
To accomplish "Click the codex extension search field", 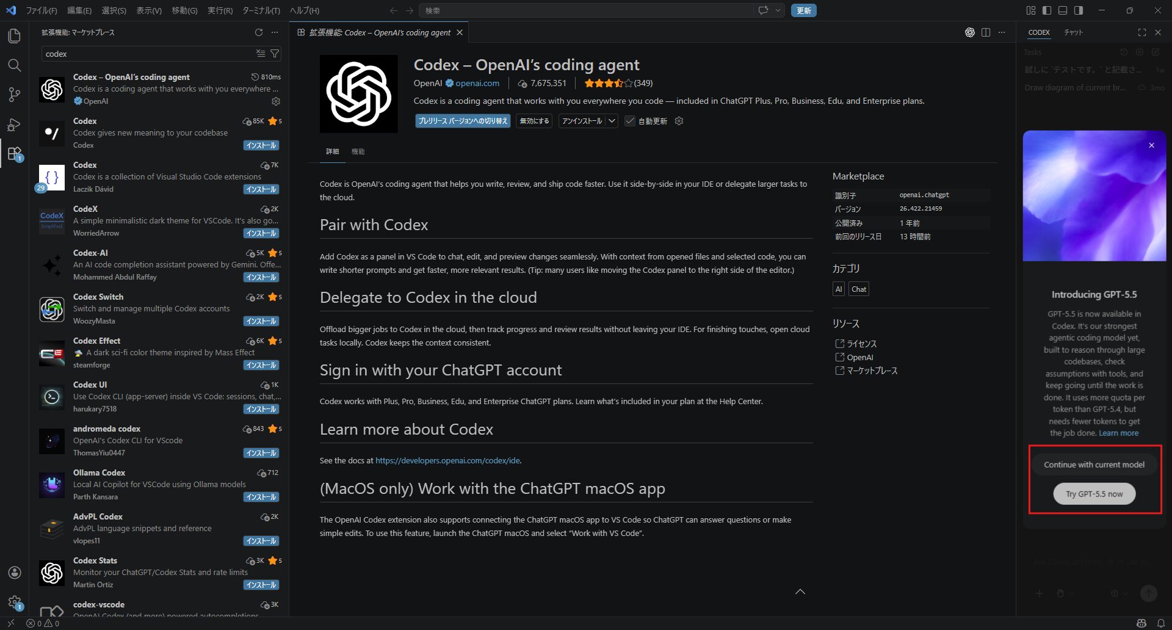I will click(x=146, y=54).
